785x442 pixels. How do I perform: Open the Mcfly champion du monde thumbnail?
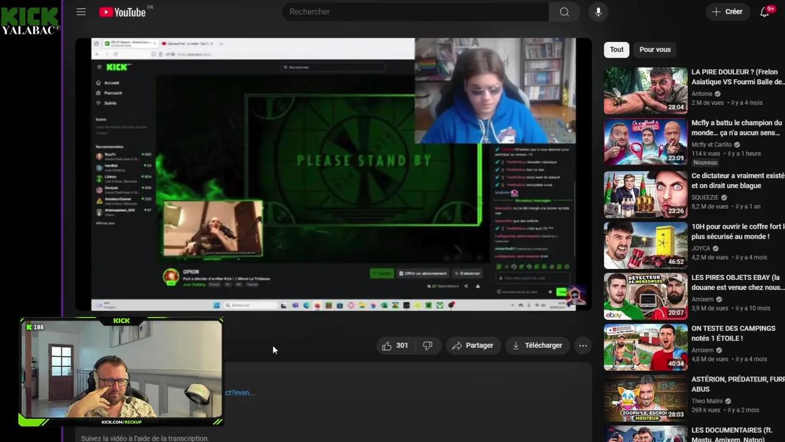[x=645, y=142]
